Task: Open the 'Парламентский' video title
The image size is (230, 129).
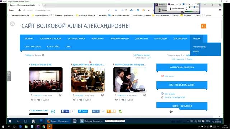Action: (x=40, y=111)
